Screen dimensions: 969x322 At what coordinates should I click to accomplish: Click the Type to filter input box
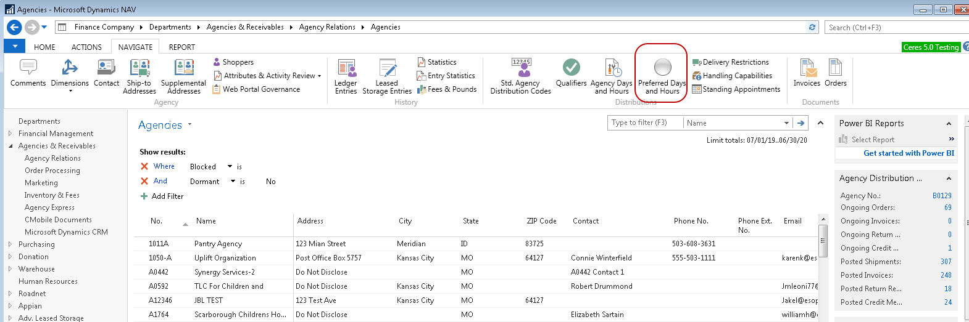644,123
